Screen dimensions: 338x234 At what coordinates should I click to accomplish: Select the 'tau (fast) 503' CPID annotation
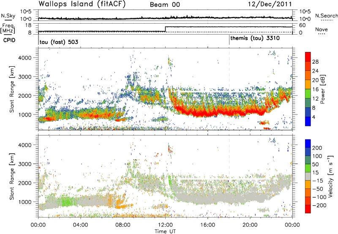coord(59,42)
